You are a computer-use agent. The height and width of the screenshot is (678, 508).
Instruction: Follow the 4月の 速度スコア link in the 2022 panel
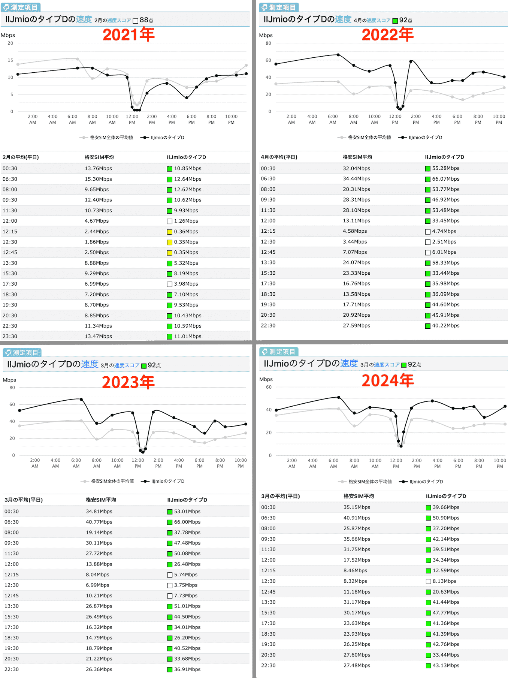point(378,21)
